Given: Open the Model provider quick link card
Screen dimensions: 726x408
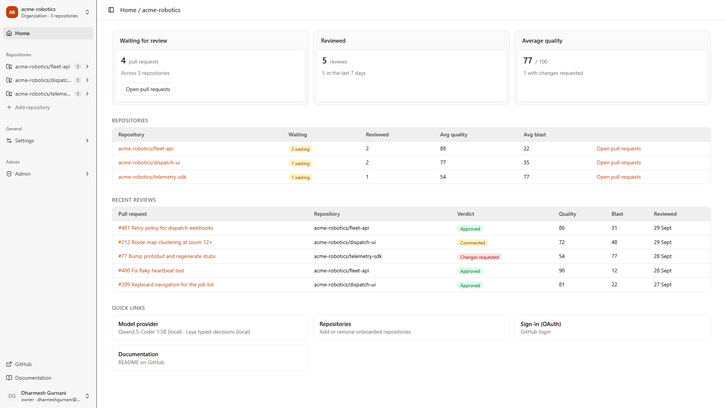Looking at the screenshot, I should (x=210, y=328).
